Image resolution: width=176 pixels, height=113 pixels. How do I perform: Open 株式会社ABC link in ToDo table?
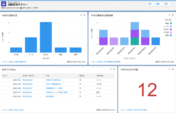[x=28, y=80]
